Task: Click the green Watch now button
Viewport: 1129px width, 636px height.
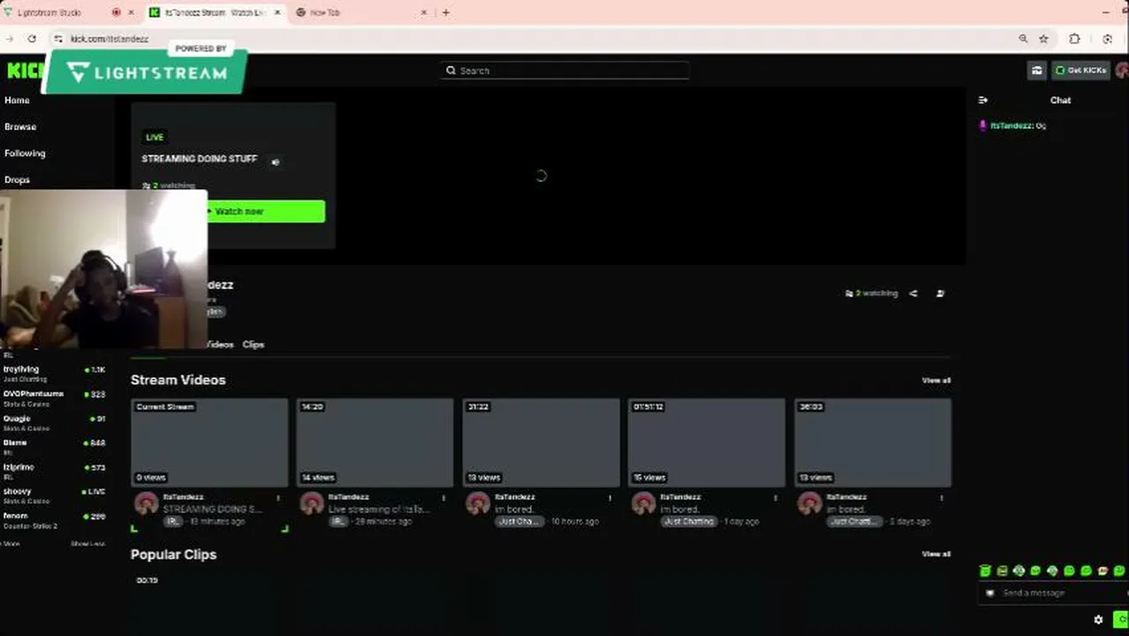Action: coord(266,211)
